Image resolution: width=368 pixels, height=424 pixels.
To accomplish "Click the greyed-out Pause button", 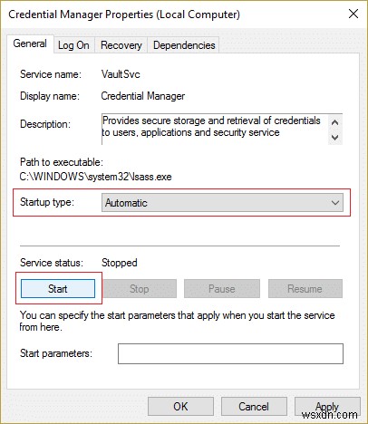I will (222, 289).
